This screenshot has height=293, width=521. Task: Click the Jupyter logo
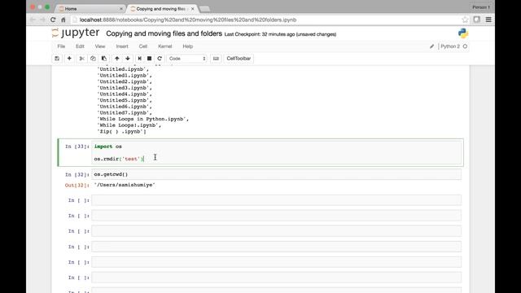(76, 33)
